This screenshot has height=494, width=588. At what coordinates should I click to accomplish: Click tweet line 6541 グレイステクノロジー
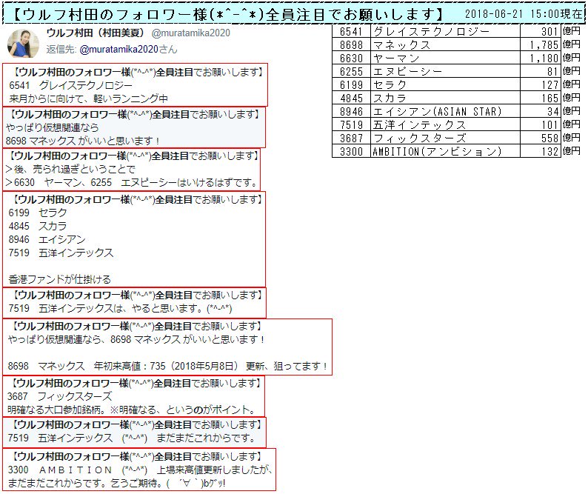pyautogui.click(x=70, y=85)
